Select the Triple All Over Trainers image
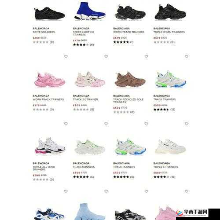The height and width of the screenshot is (220, 220). pos(50,146)
